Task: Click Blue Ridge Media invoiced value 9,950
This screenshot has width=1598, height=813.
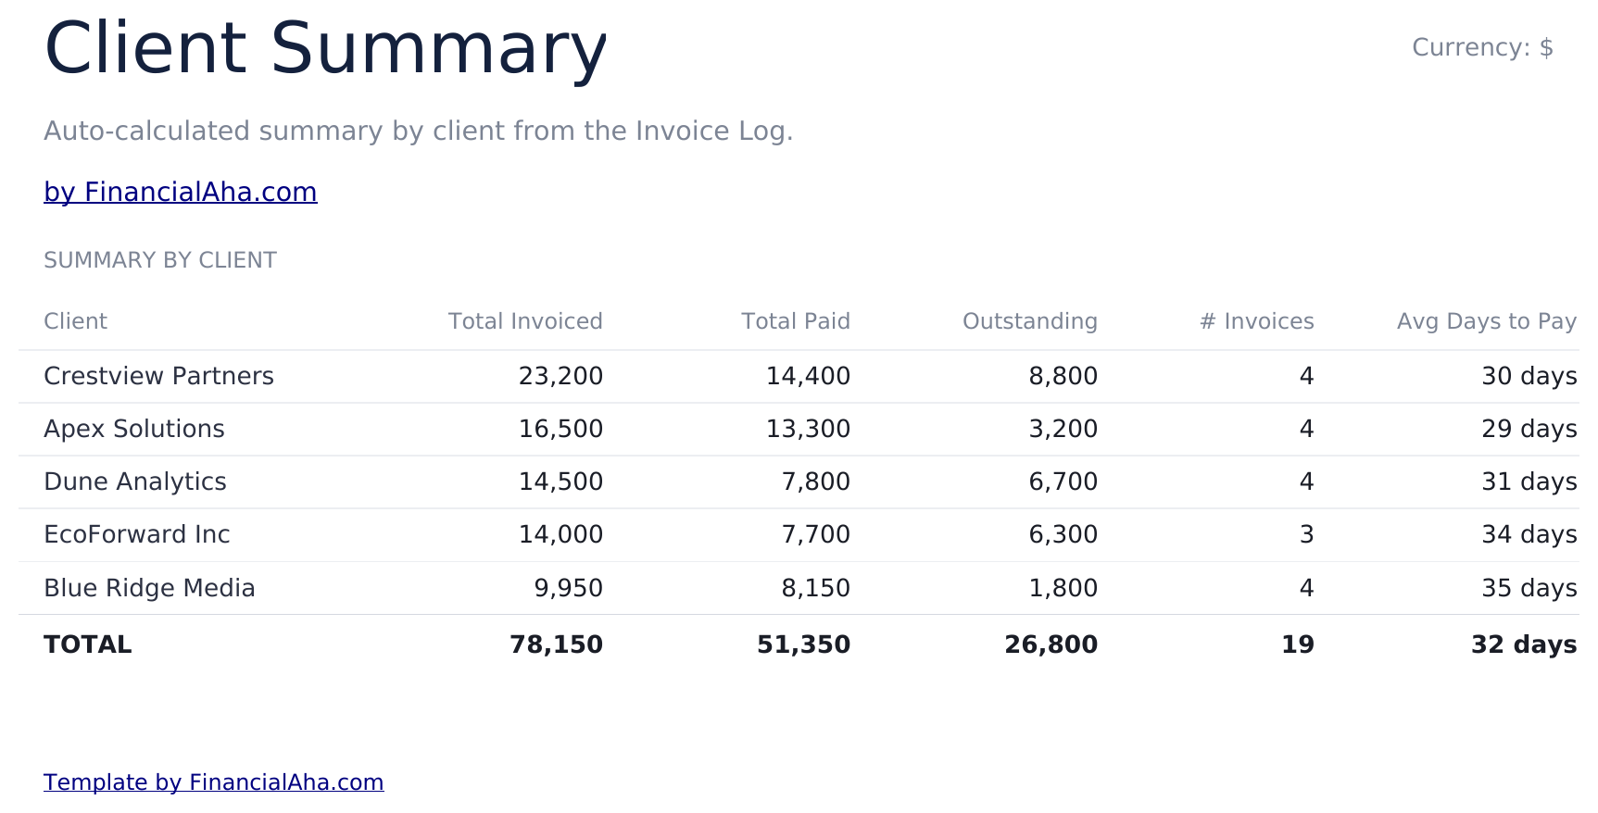Action: point(569,588)
